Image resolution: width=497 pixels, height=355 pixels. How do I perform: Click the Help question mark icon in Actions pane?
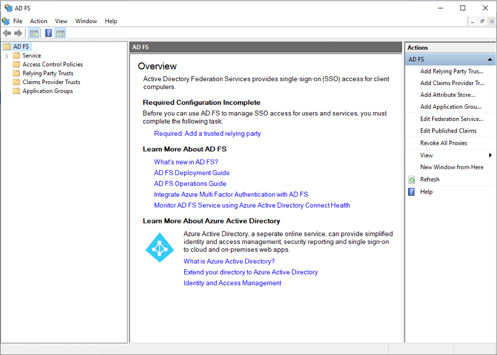pos(411,192)
